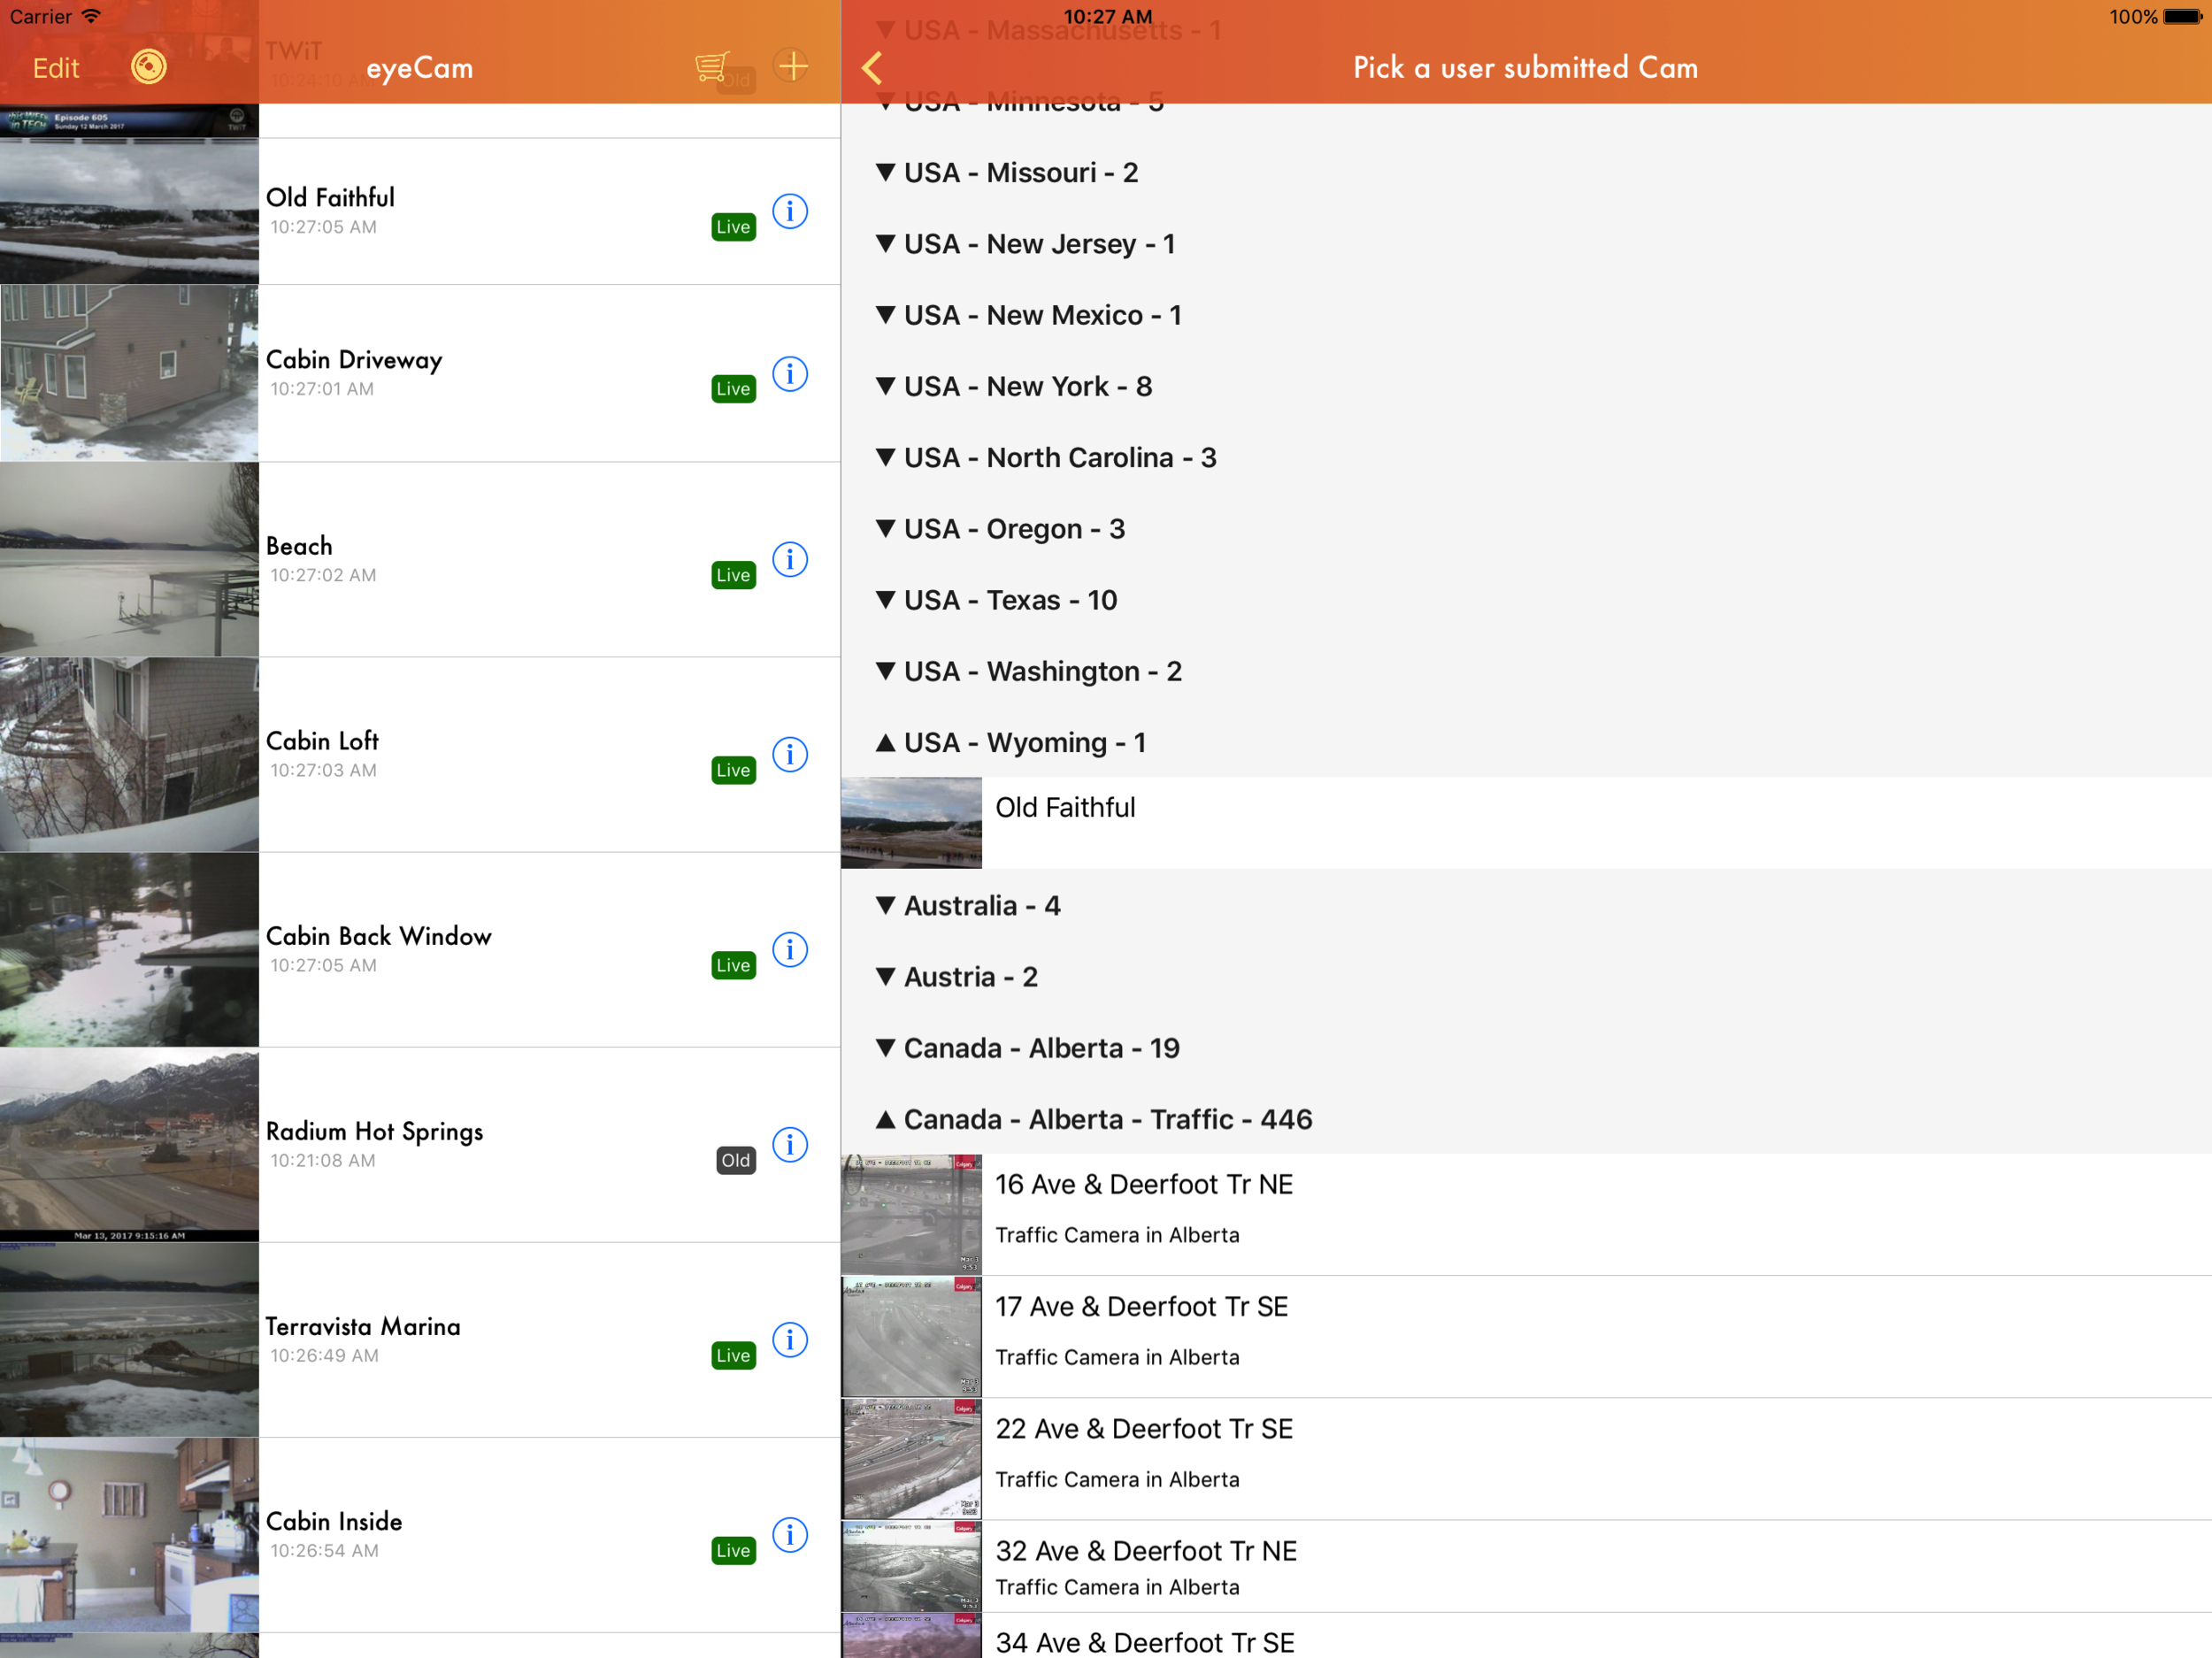Open the circular record/camera icon next to Edit
The width and height of the screenshot is (2212, 1658).
pyautogui.click(x=148, y=67)
